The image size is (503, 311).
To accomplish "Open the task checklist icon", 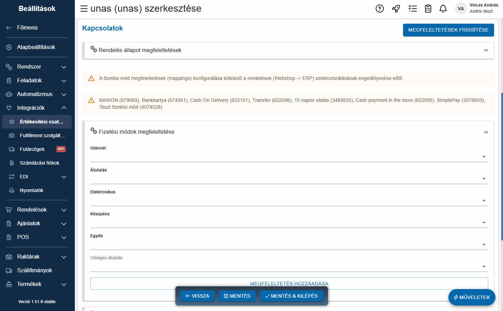I will click(x=412, y=9).
